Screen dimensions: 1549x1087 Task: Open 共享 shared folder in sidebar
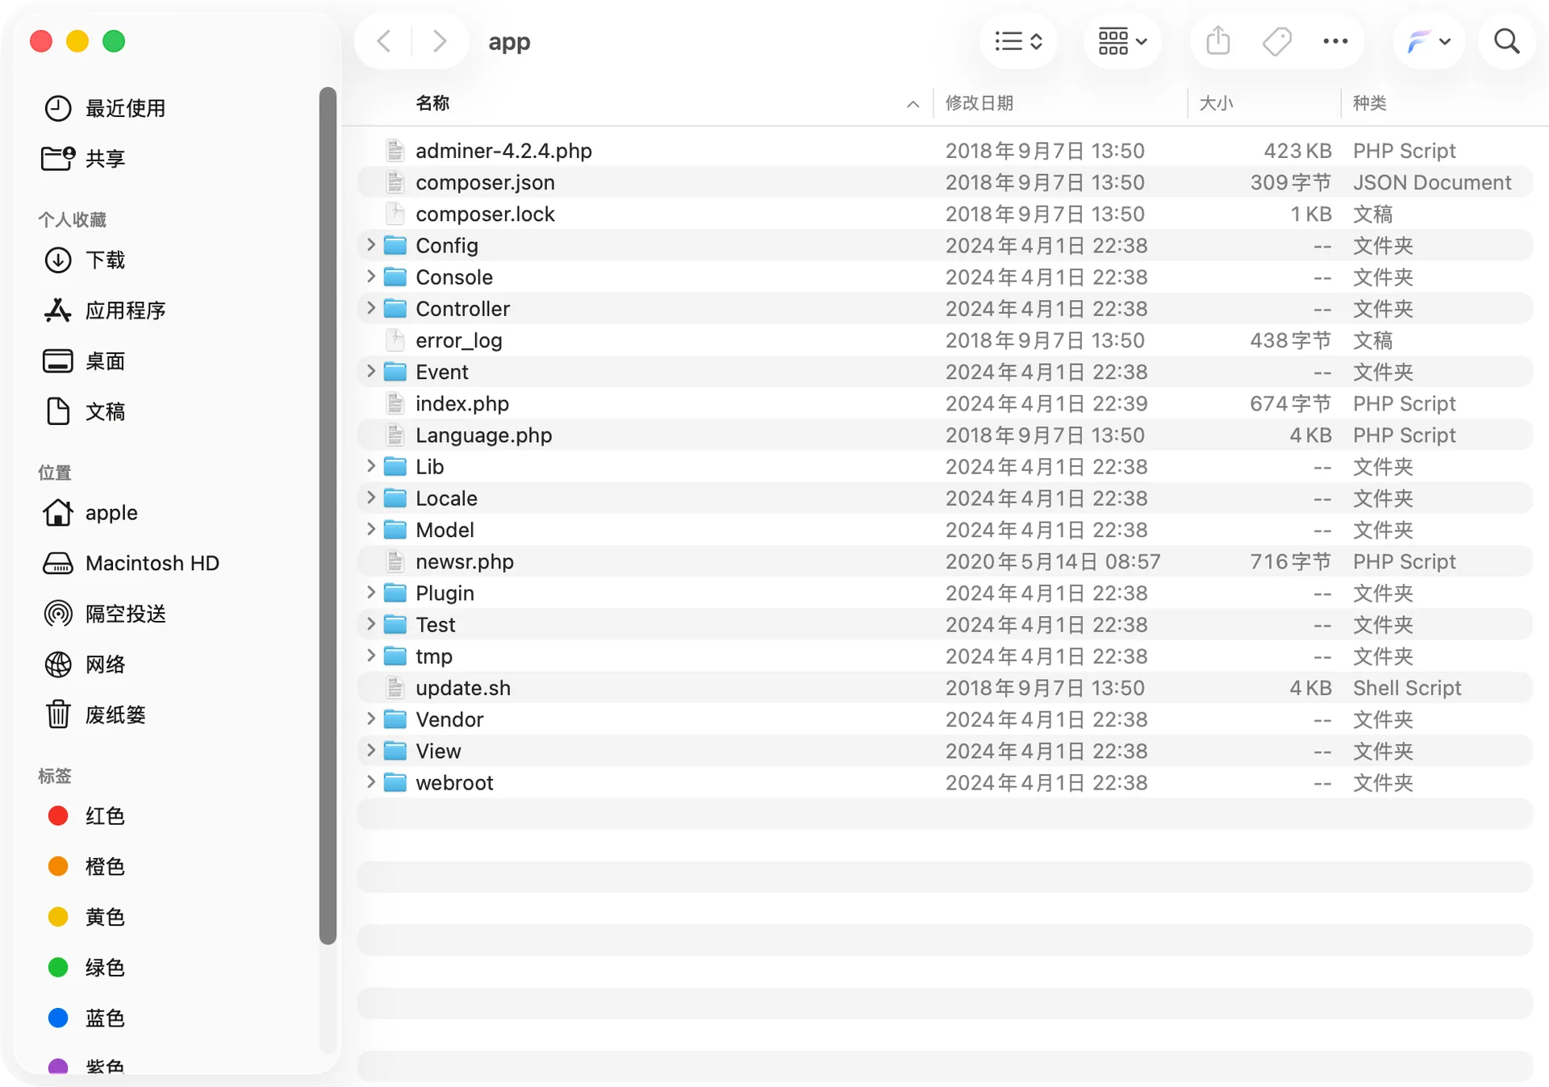(84, 159)
